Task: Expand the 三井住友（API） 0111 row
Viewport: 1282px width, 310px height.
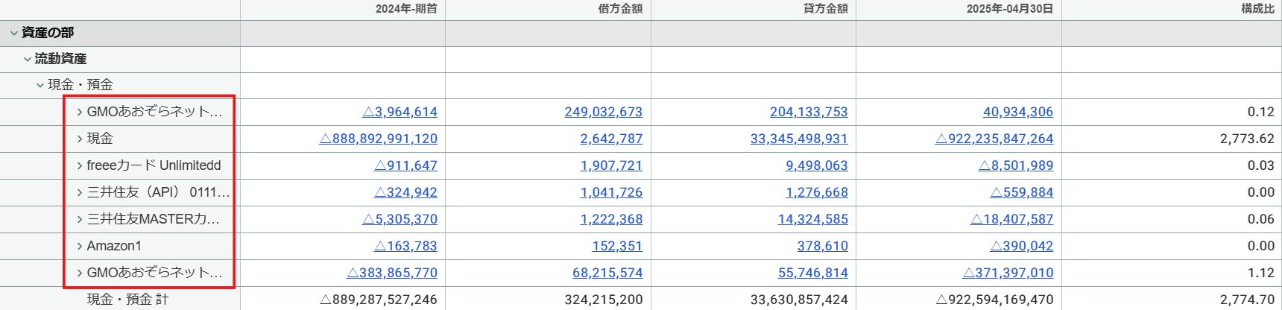Action: point(80,192)
